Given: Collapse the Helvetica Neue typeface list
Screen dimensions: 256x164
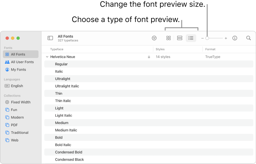Looking at the screenshot, I should click(47, 57).
